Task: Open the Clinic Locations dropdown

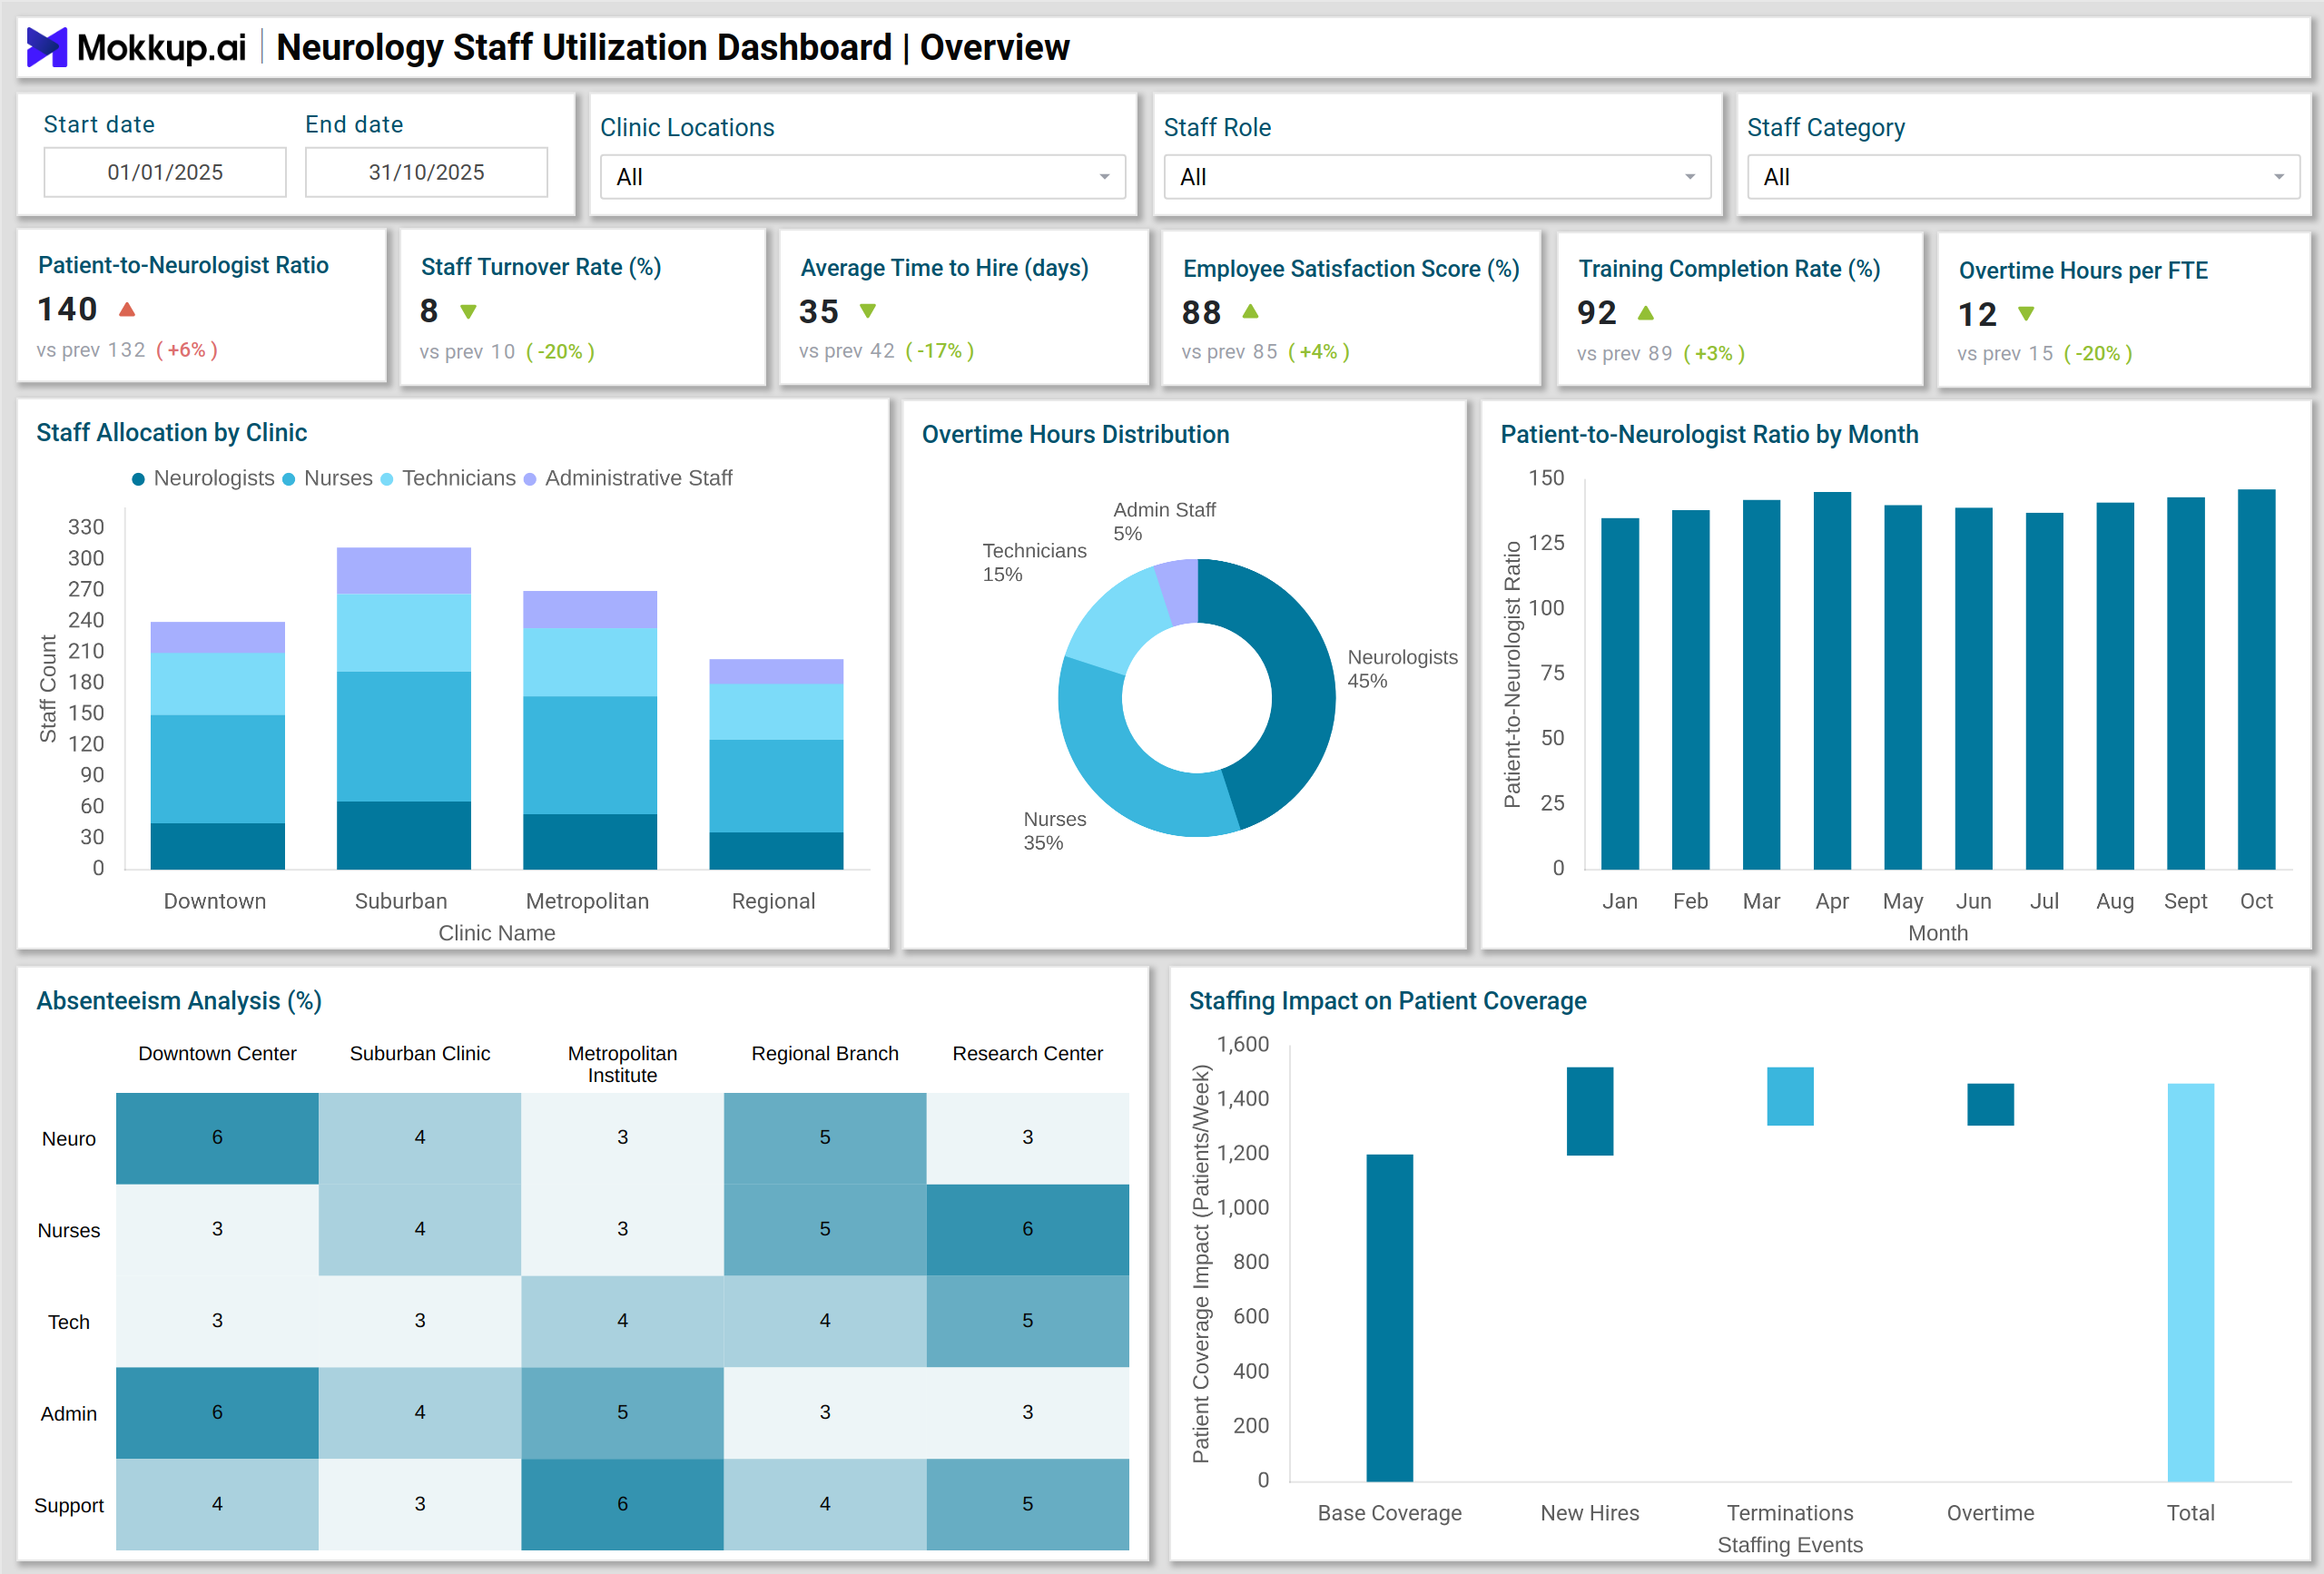Action: tap(863, 177)
